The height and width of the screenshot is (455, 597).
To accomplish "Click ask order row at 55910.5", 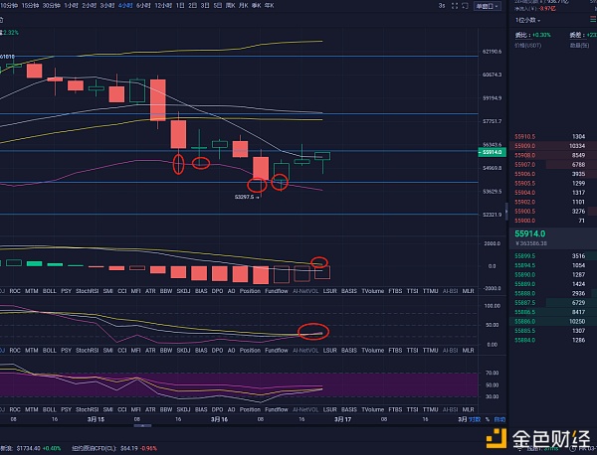I will pyautogui.click(x=553, y=136).
